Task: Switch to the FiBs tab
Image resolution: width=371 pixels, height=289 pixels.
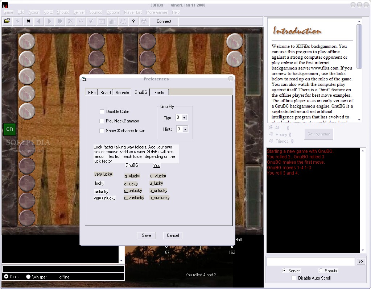Action: pyautogui.click(x=92, y=93)
